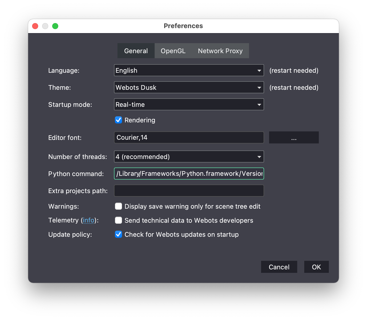This screenshot has height=320, width=367.
Task: Enable sending technical data to Webots developers
Action: point(118,220)
